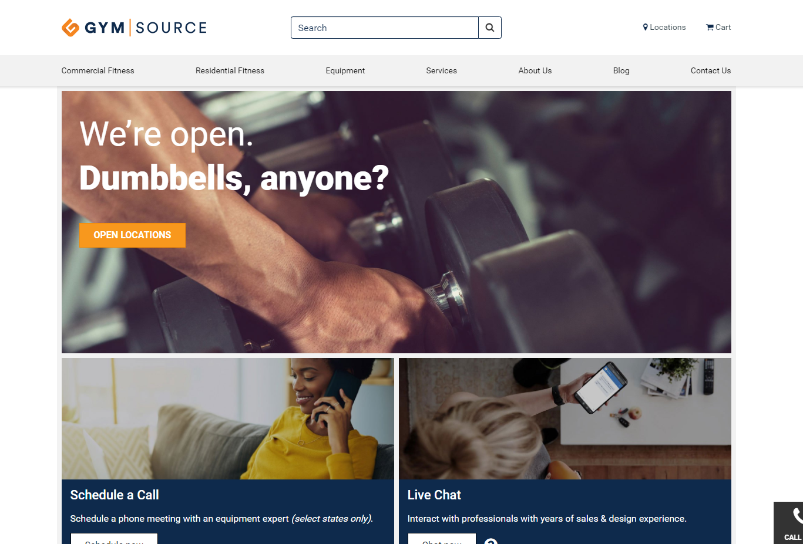Click the orange Open Locations button
Screen dimensions: 803x544
click(x=133, y=235)
